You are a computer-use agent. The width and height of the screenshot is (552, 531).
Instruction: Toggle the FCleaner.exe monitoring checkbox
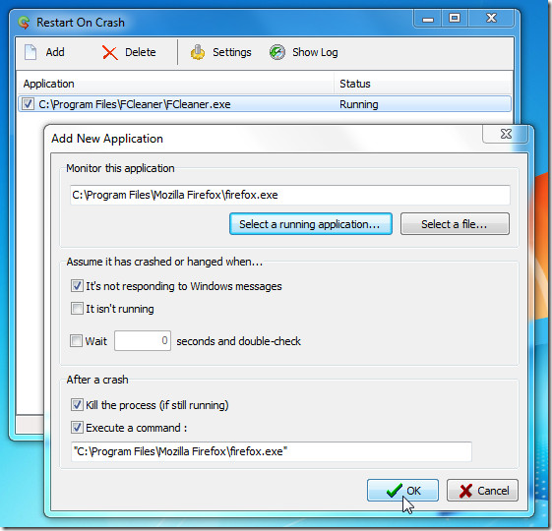click(28, 104)
